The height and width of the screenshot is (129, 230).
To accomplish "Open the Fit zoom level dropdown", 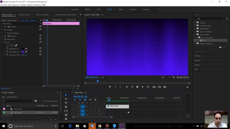I will 106,77.
